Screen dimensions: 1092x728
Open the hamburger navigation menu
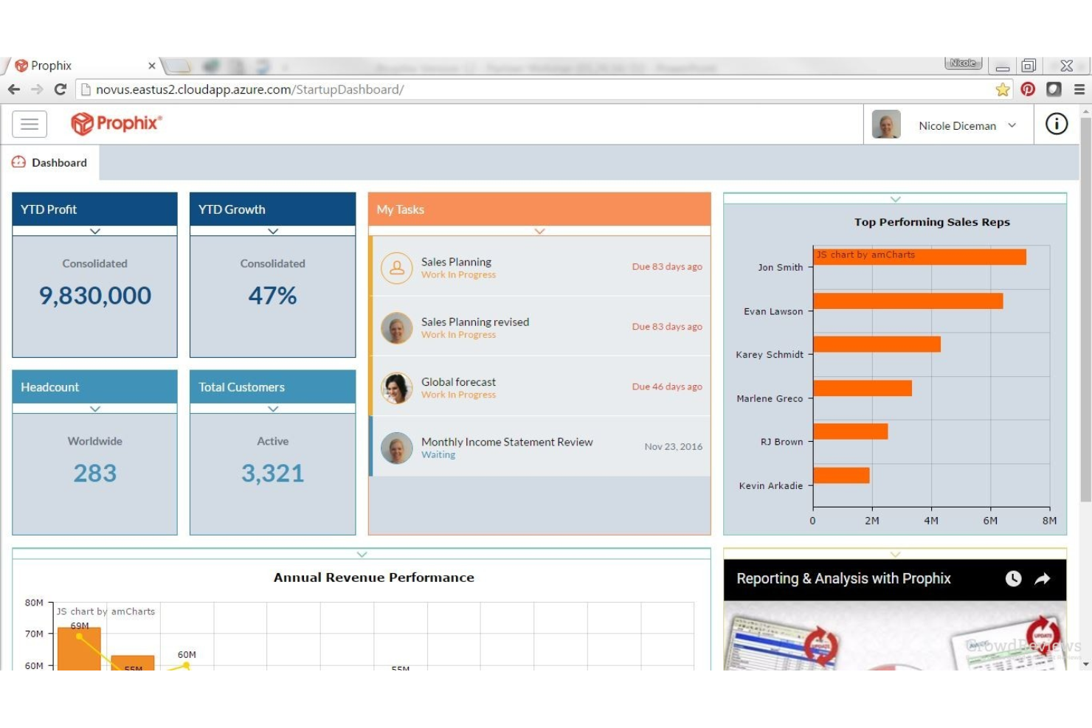[30, 124]
